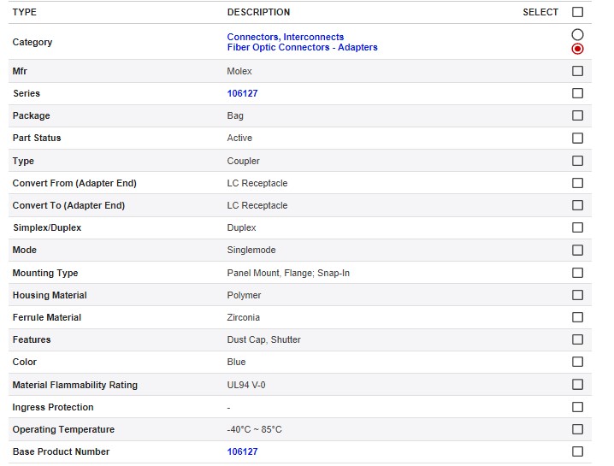Tick the Operating Temperature checkbox
The height and width of the screenshot is (466, 614).
coord(577,429)
